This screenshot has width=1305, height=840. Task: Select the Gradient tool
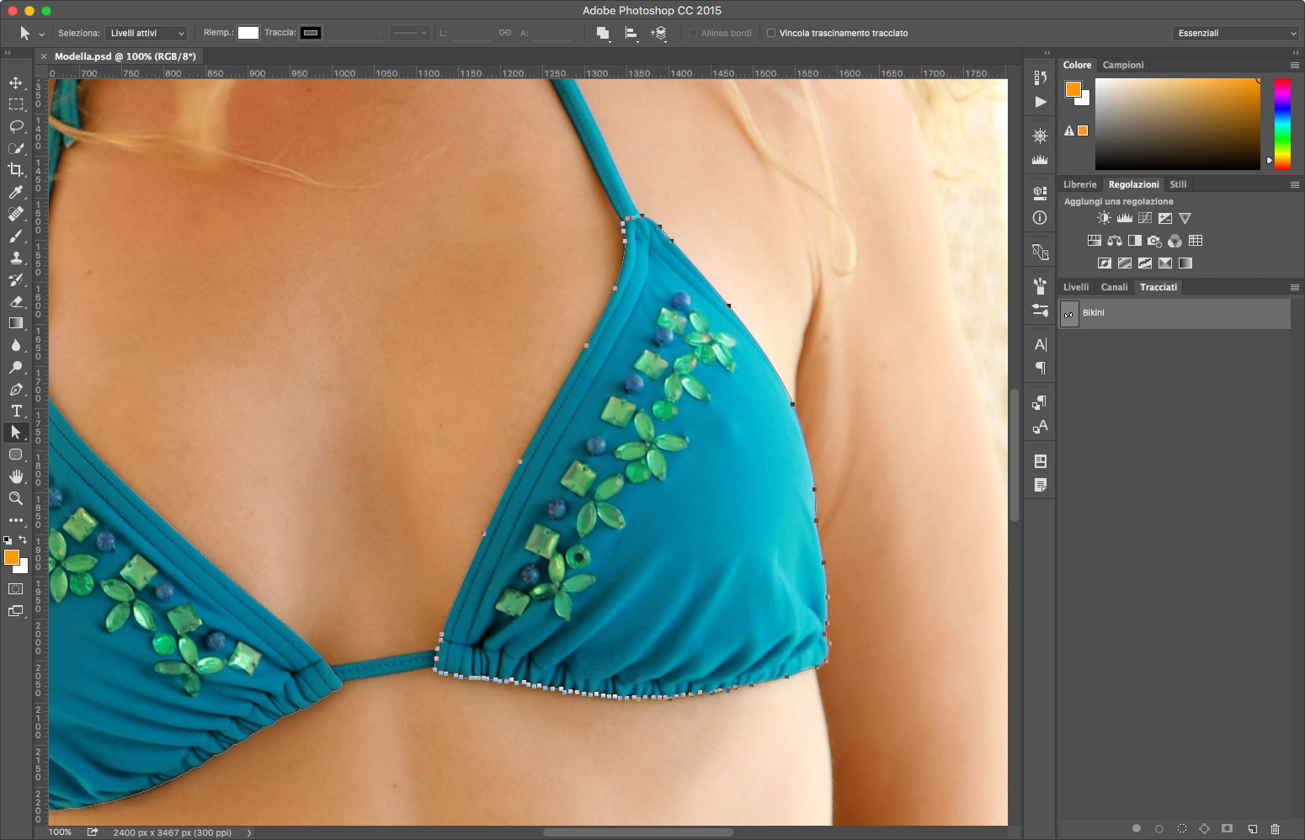(16, 323)
